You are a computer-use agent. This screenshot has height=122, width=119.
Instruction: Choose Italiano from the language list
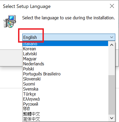point(65,44)
